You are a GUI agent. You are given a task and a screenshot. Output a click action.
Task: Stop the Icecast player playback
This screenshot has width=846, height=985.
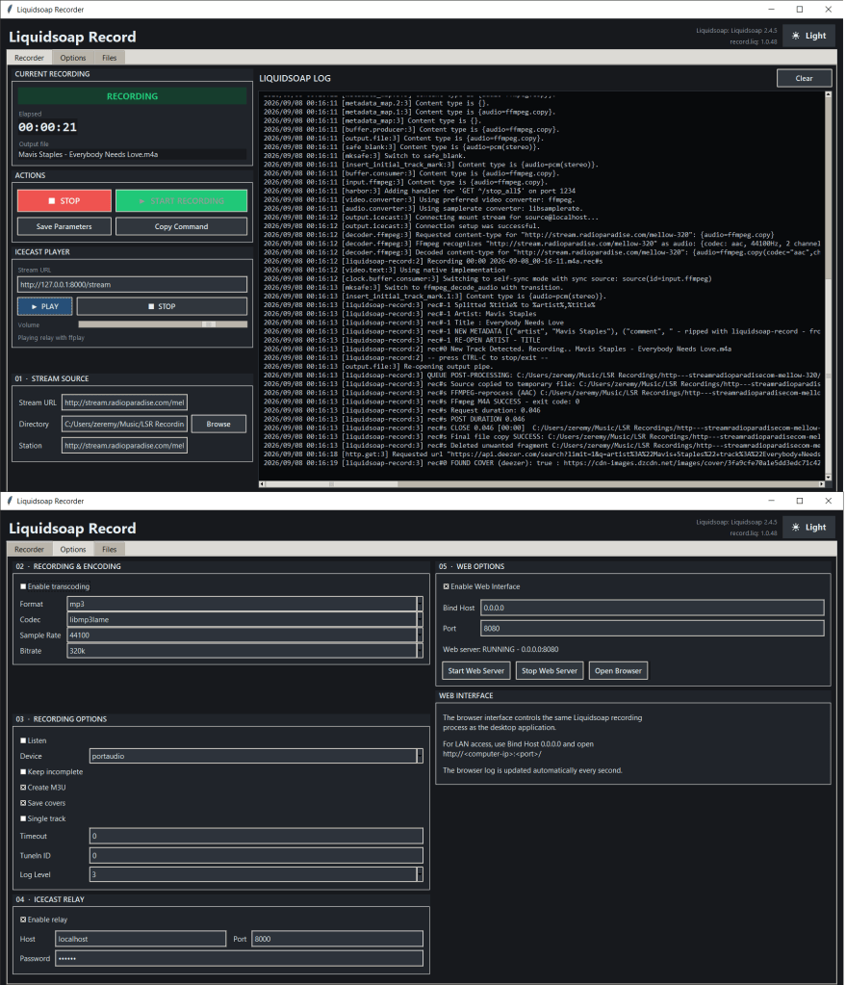(x=162, y=306)
